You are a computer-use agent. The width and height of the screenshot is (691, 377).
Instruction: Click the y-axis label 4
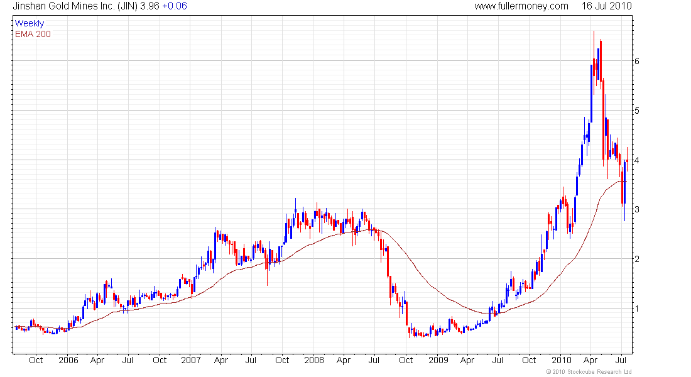click(637, 160)
